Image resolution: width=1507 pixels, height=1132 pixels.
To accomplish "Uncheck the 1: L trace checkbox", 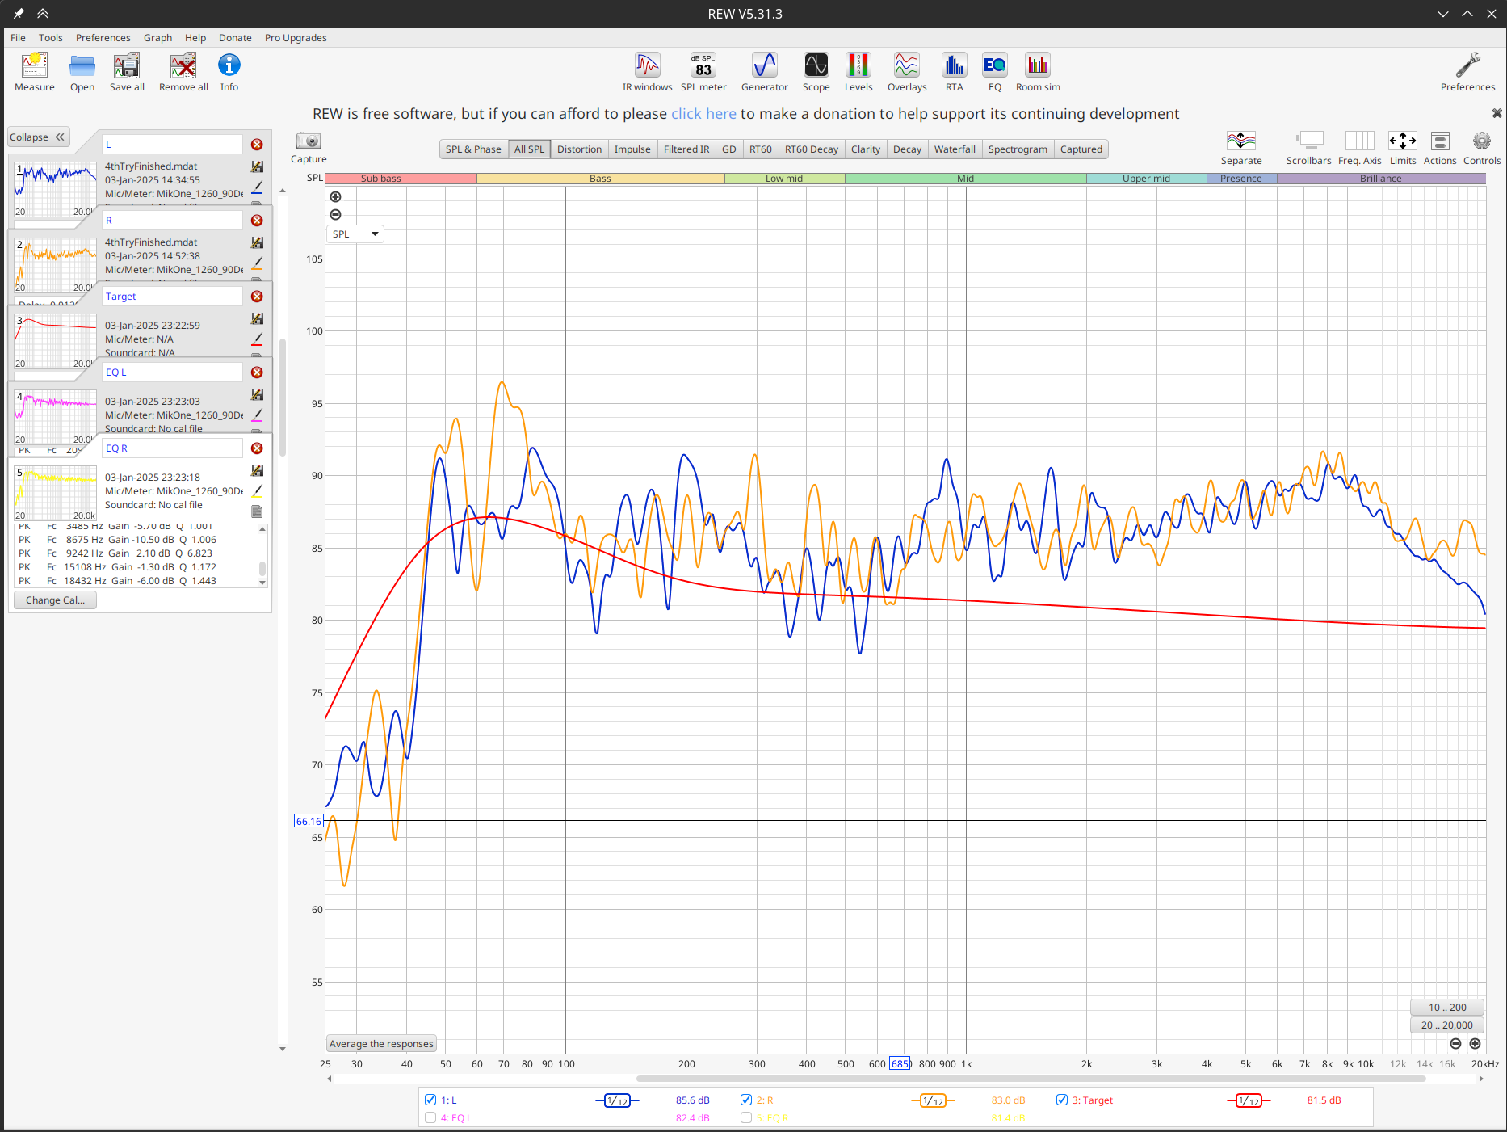I will 430,1100.
